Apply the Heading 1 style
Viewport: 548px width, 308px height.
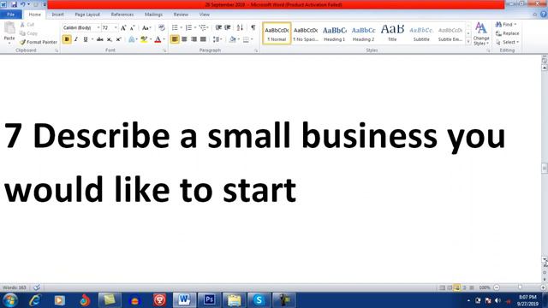pos(335,33)
